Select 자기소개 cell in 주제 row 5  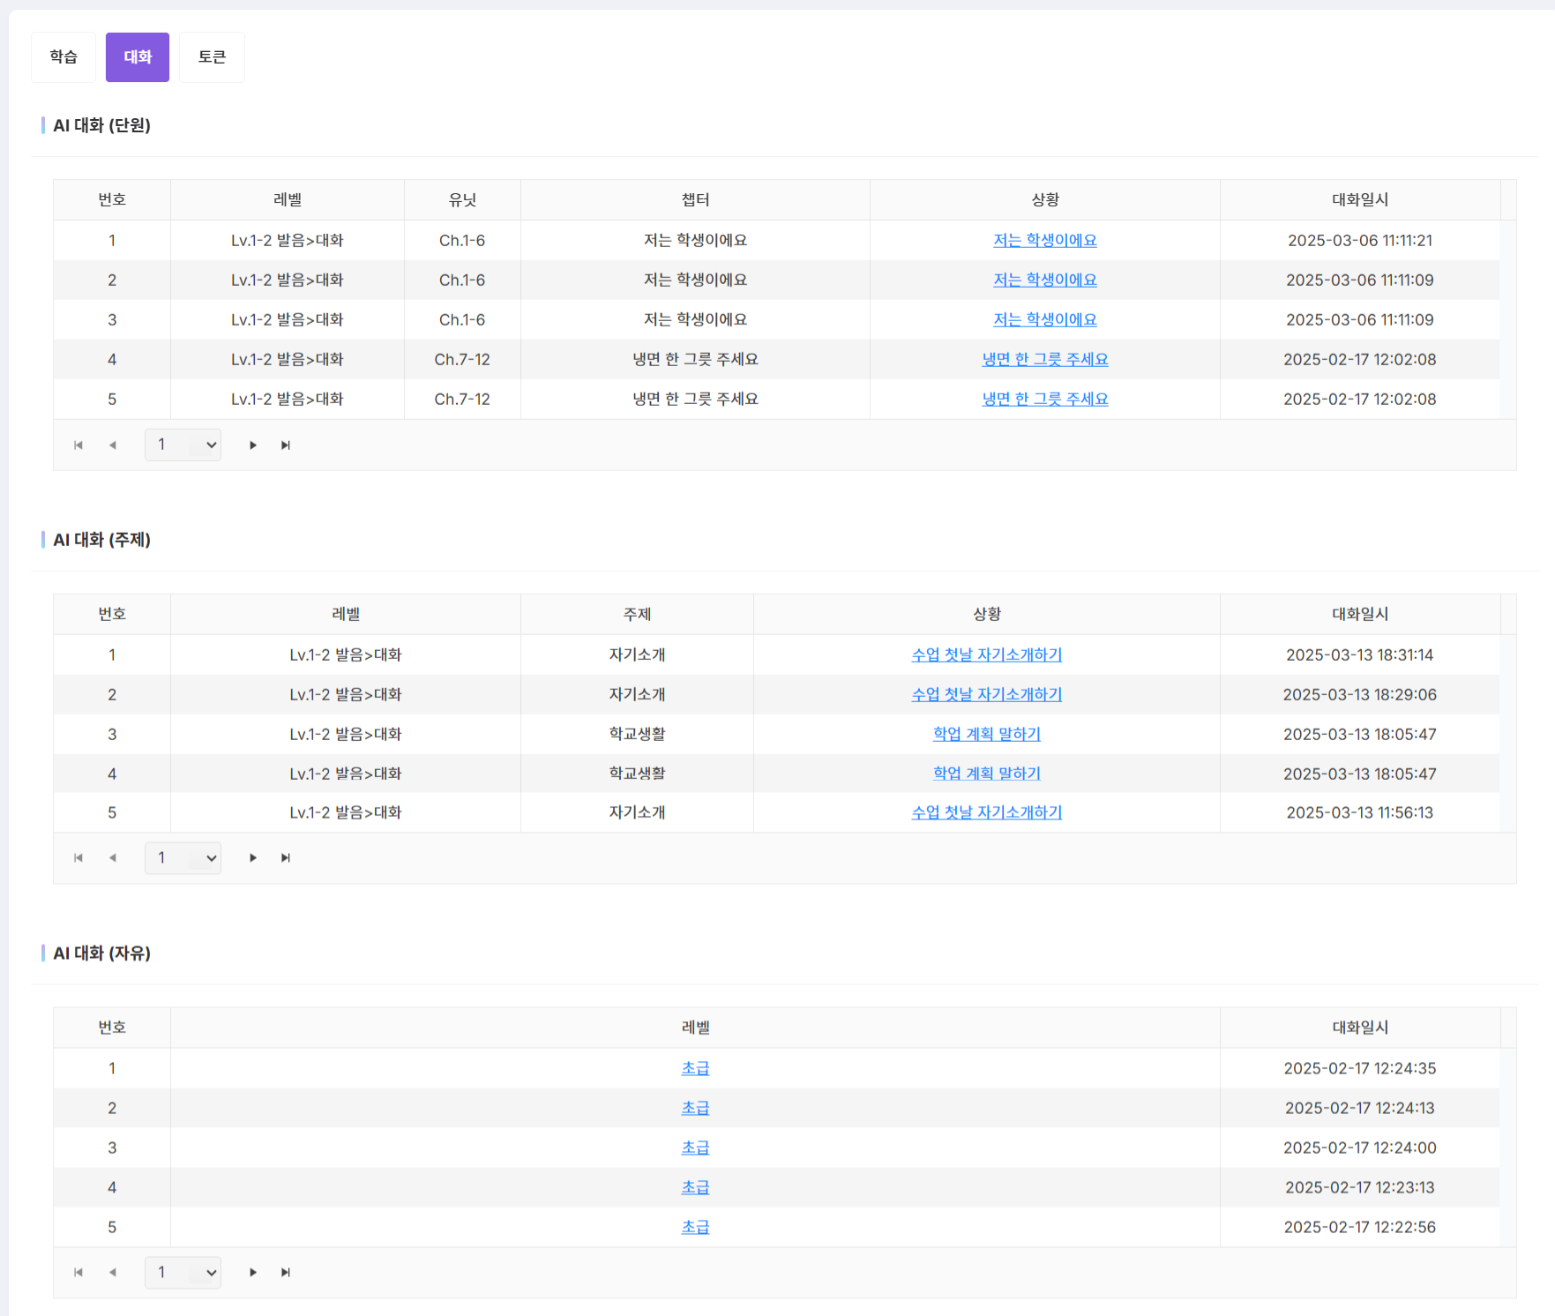[637, 813]
